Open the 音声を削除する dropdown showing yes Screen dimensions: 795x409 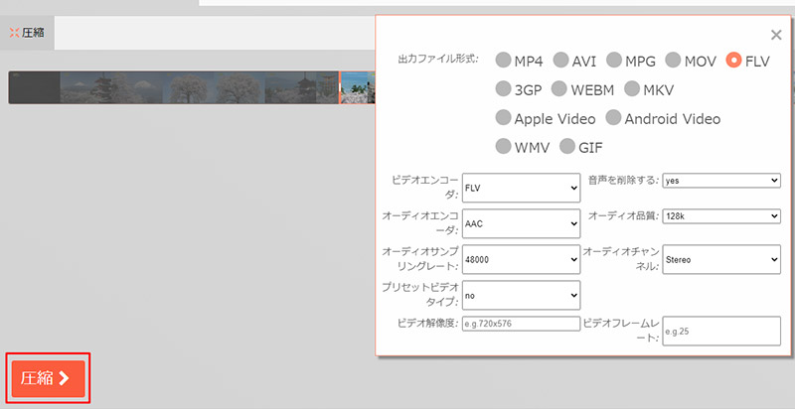[721, 181]
